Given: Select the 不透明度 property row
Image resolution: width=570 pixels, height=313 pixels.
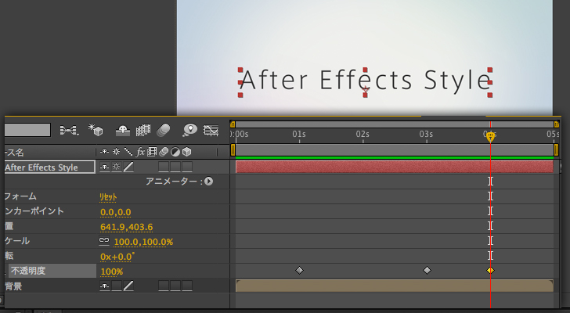Looking at the screenshot, I should [52, 271].
